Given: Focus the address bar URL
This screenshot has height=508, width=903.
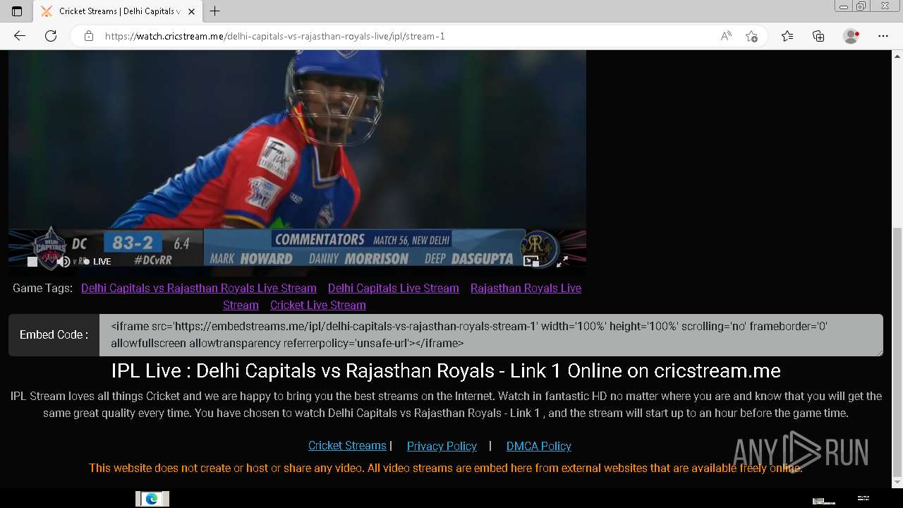Looking at the screenshot, I should tap(274, 36).
